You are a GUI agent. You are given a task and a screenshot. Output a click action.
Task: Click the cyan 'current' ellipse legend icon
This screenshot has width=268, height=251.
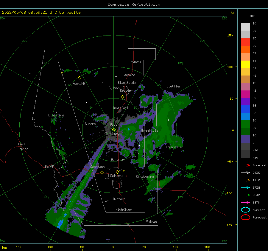click(x=245, y=210)
